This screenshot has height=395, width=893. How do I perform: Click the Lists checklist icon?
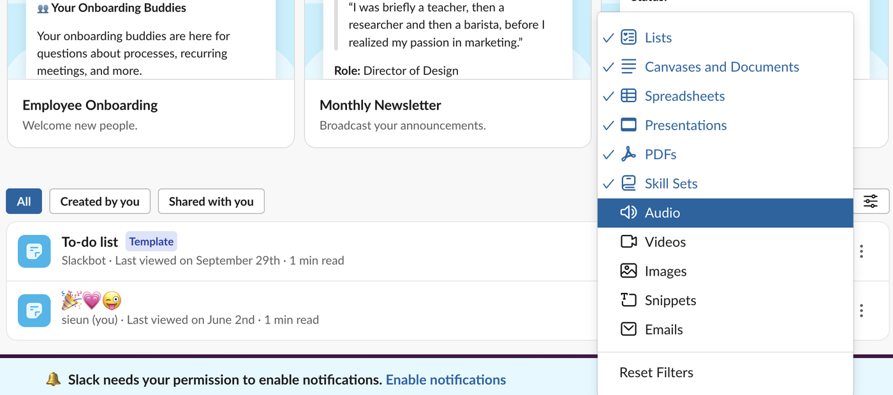coord(628,38)
